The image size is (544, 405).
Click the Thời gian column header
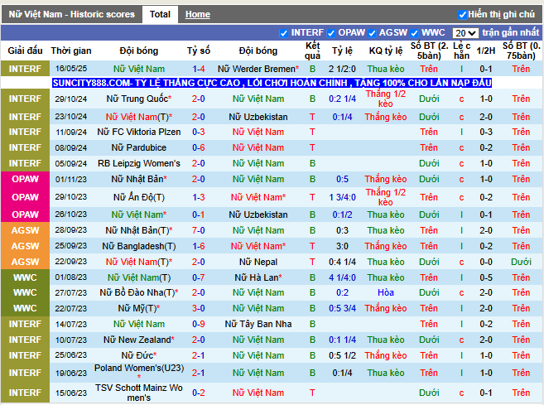point(71,51)
